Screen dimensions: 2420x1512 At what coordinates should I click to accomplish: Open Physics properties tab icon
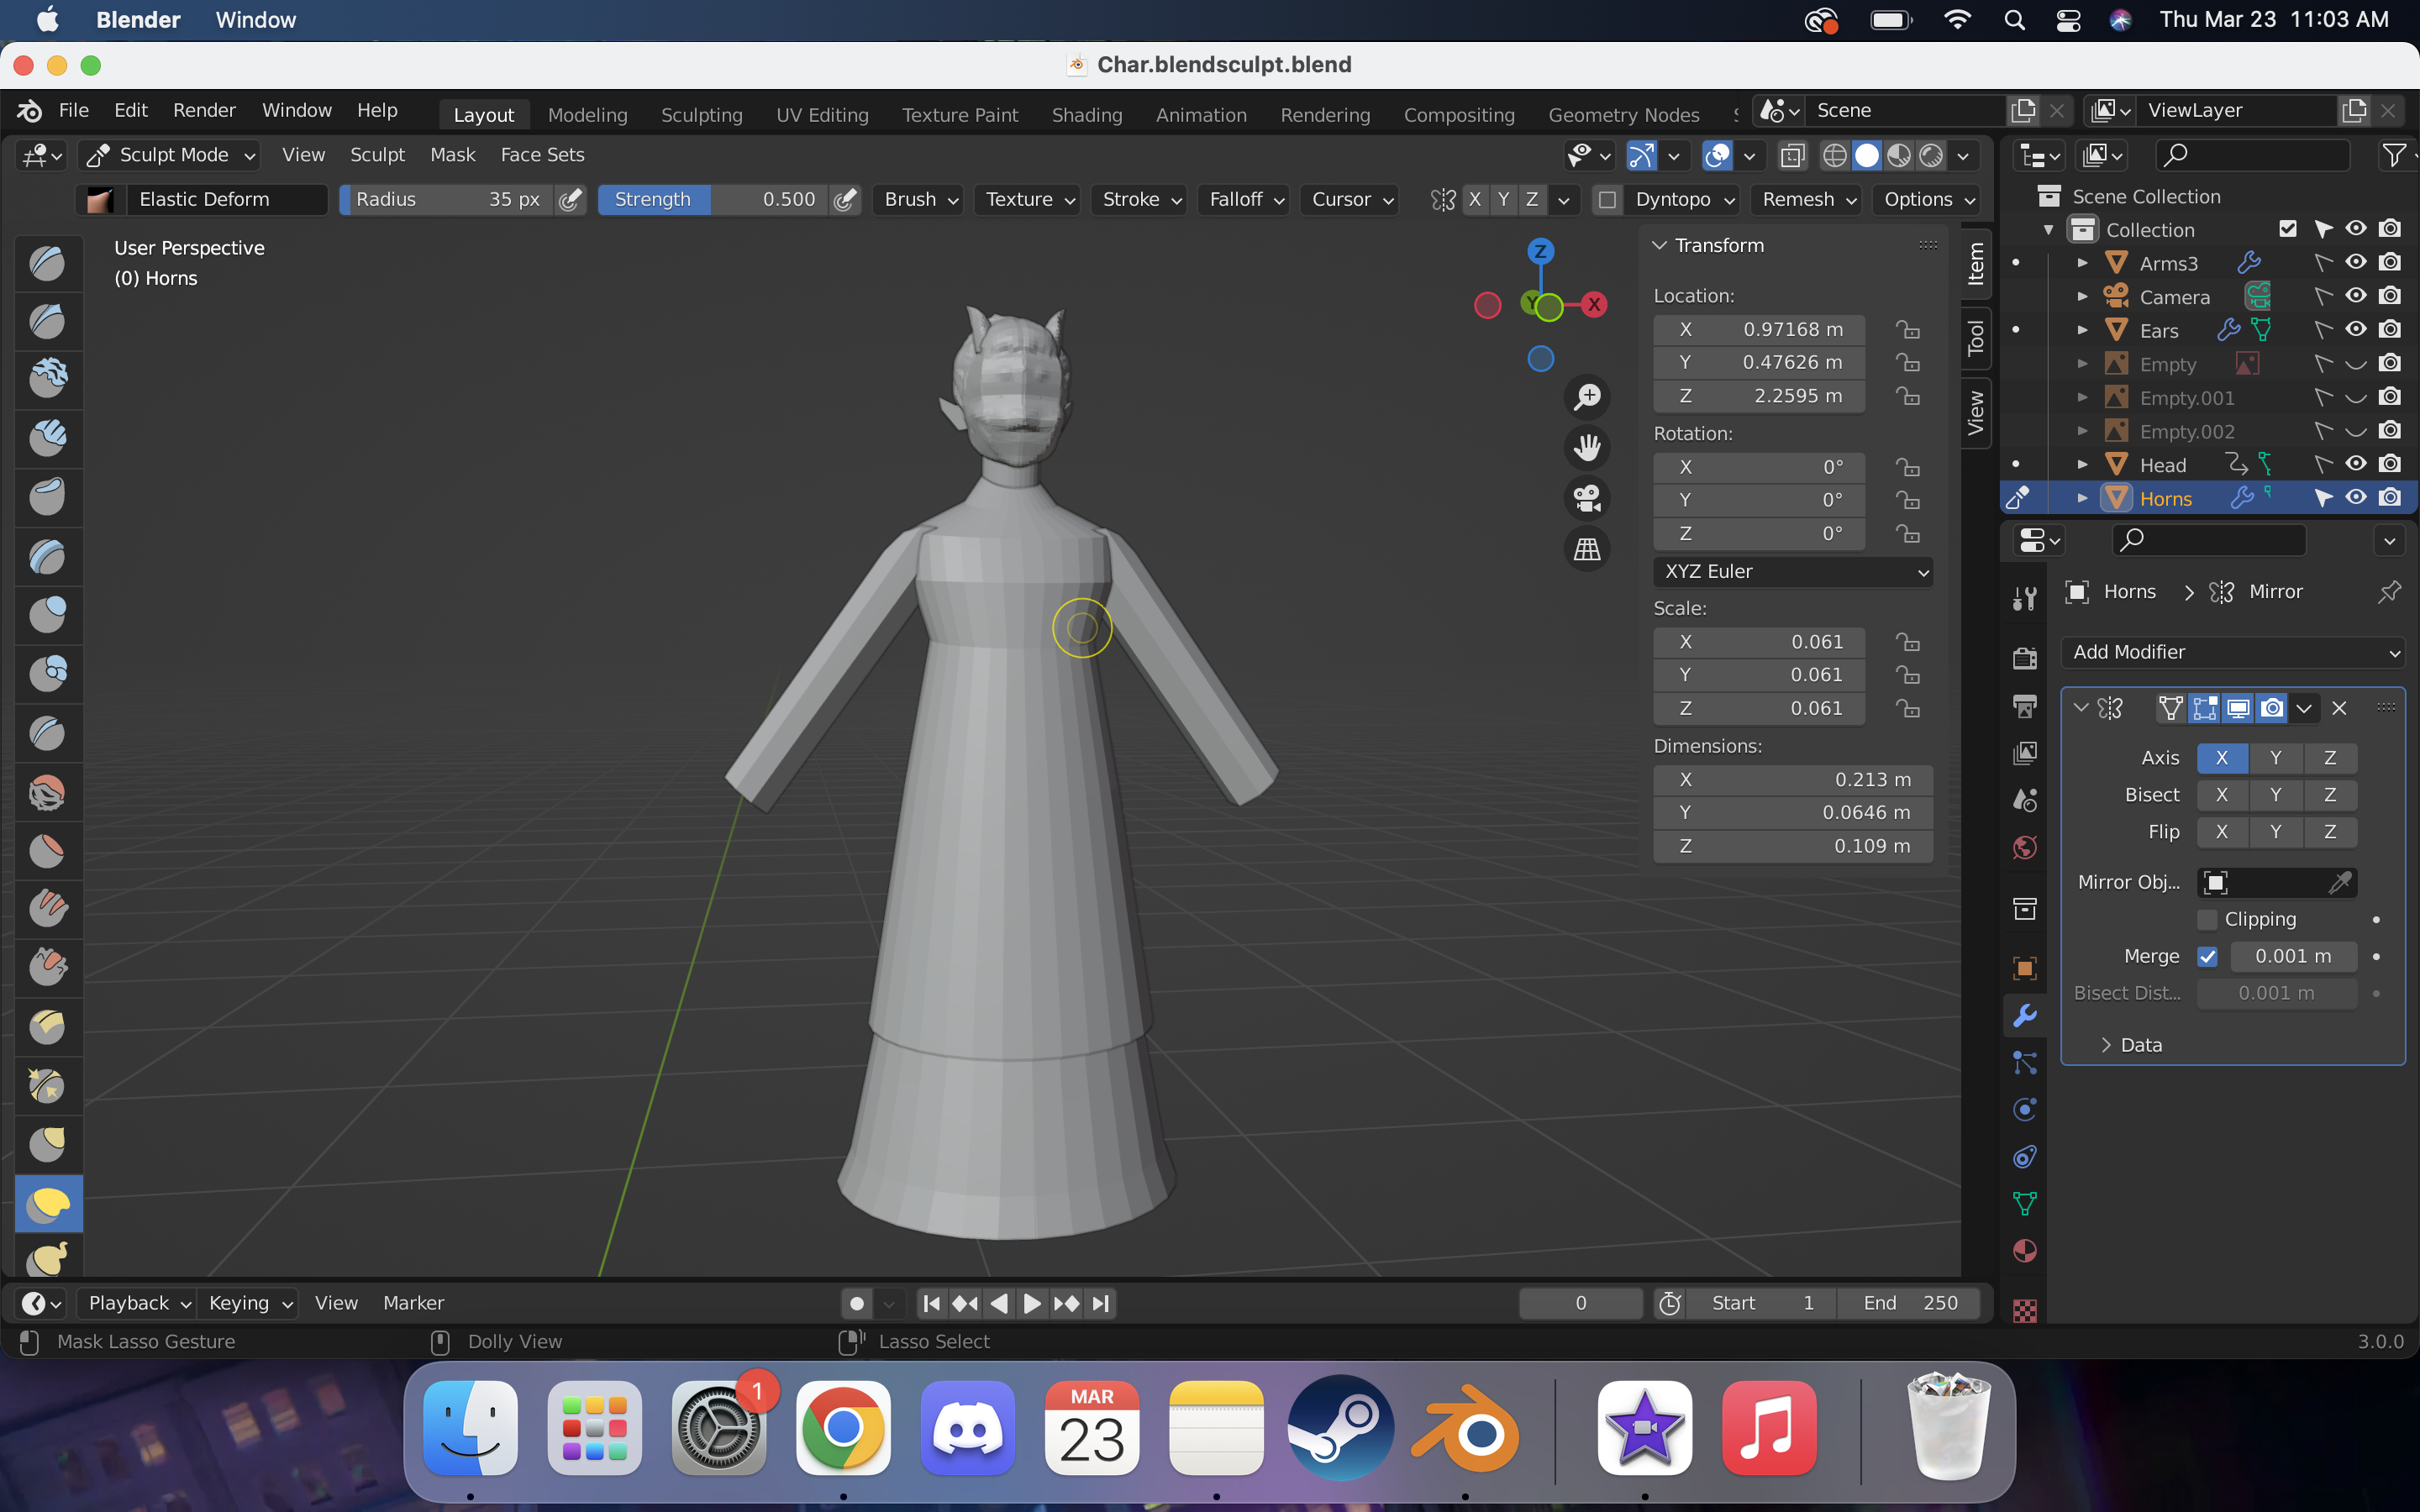pyautogui.click(x=2025, y=1109)
